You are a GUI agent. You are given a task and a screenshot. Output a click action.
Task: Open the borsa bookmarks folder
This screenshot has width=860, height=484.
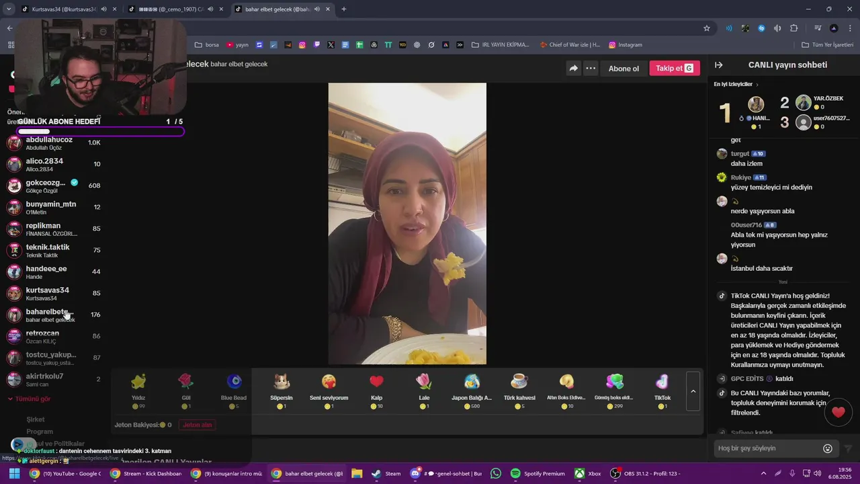(x=207, y=45)
